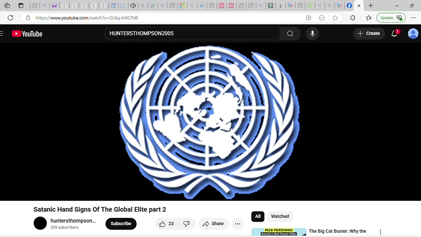The image size is (421, 237).
Task: Open the YouTube account avatar menu
Action: tap(413, 34)
